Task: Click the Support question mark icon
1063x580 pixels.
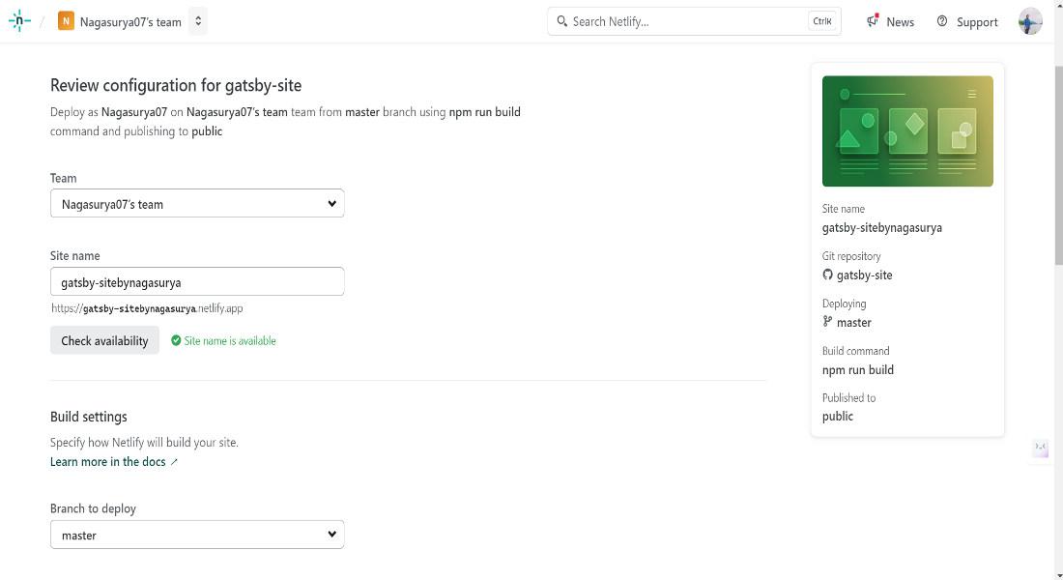Action: pyautogui.click(x=941, y=21)
